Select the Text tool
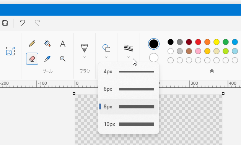 pyautogui.click(x=63, y=43)
